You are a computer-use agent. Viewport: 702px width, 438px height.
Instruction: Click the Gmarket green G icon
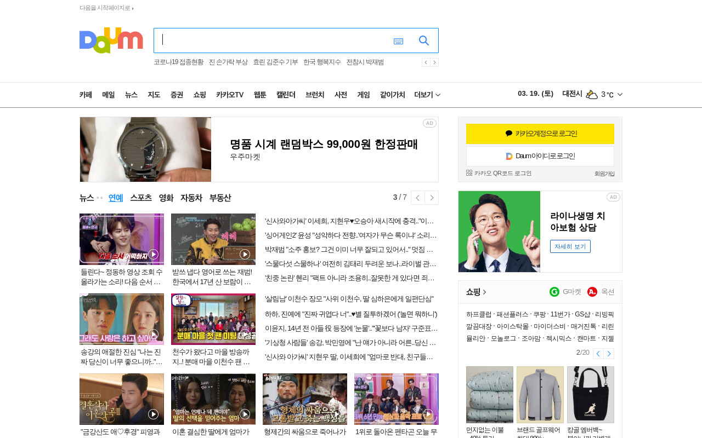click(554, 292)
